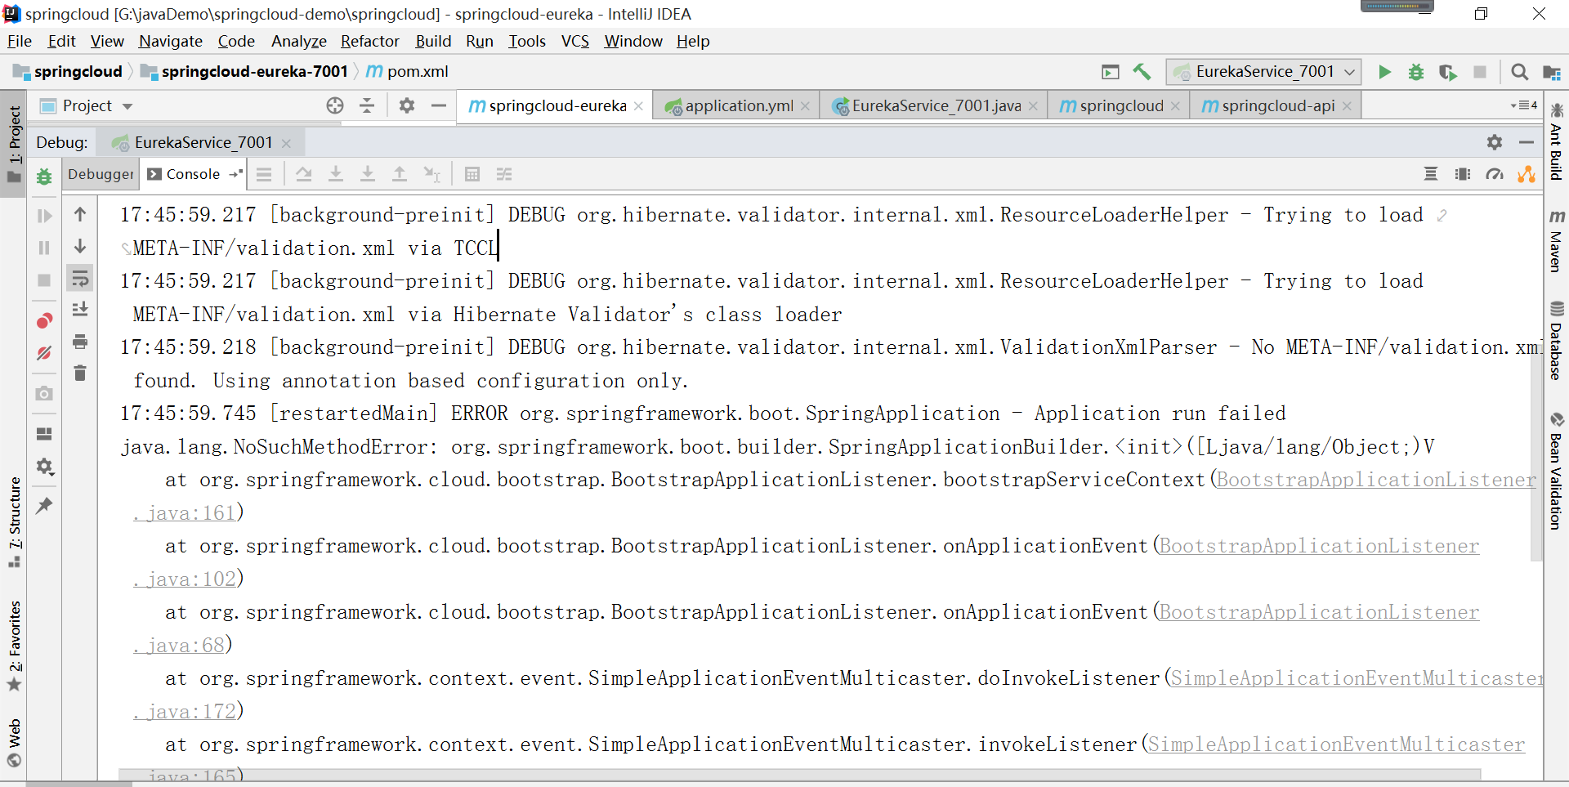Open the VCS menu

coord(574,41)
